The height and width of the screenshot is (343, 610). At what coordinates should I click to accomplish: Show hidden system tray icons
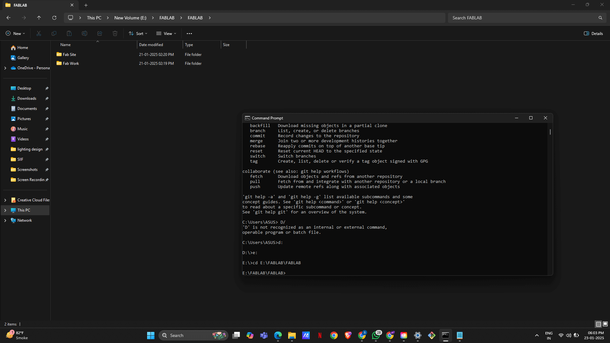tap(537, 335)
